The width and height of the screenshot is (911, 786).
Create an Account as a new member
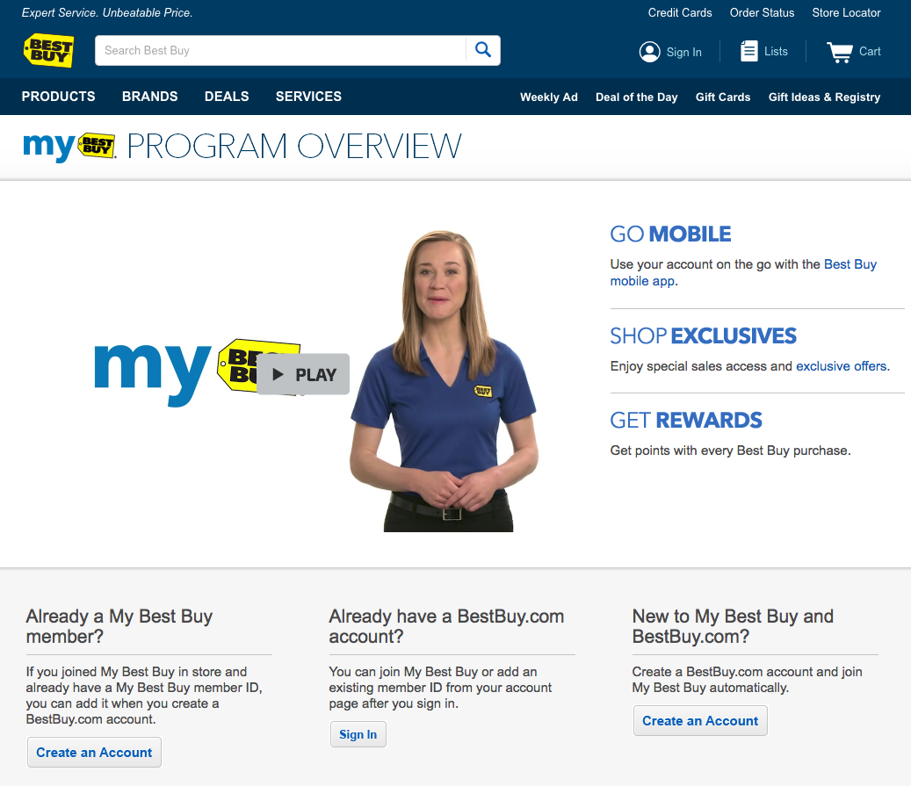(x=700, y=720)
